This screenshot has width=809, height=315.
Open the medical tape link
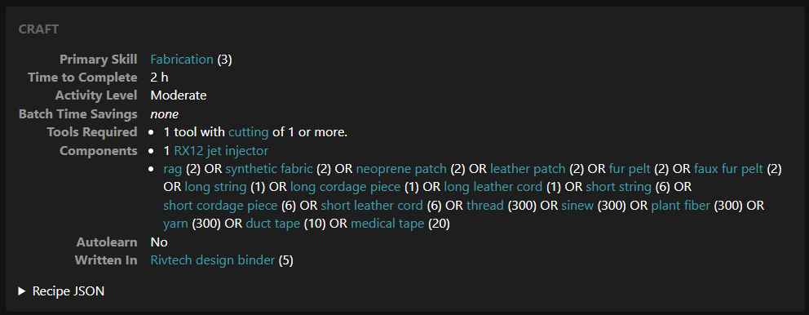point(387,224)
